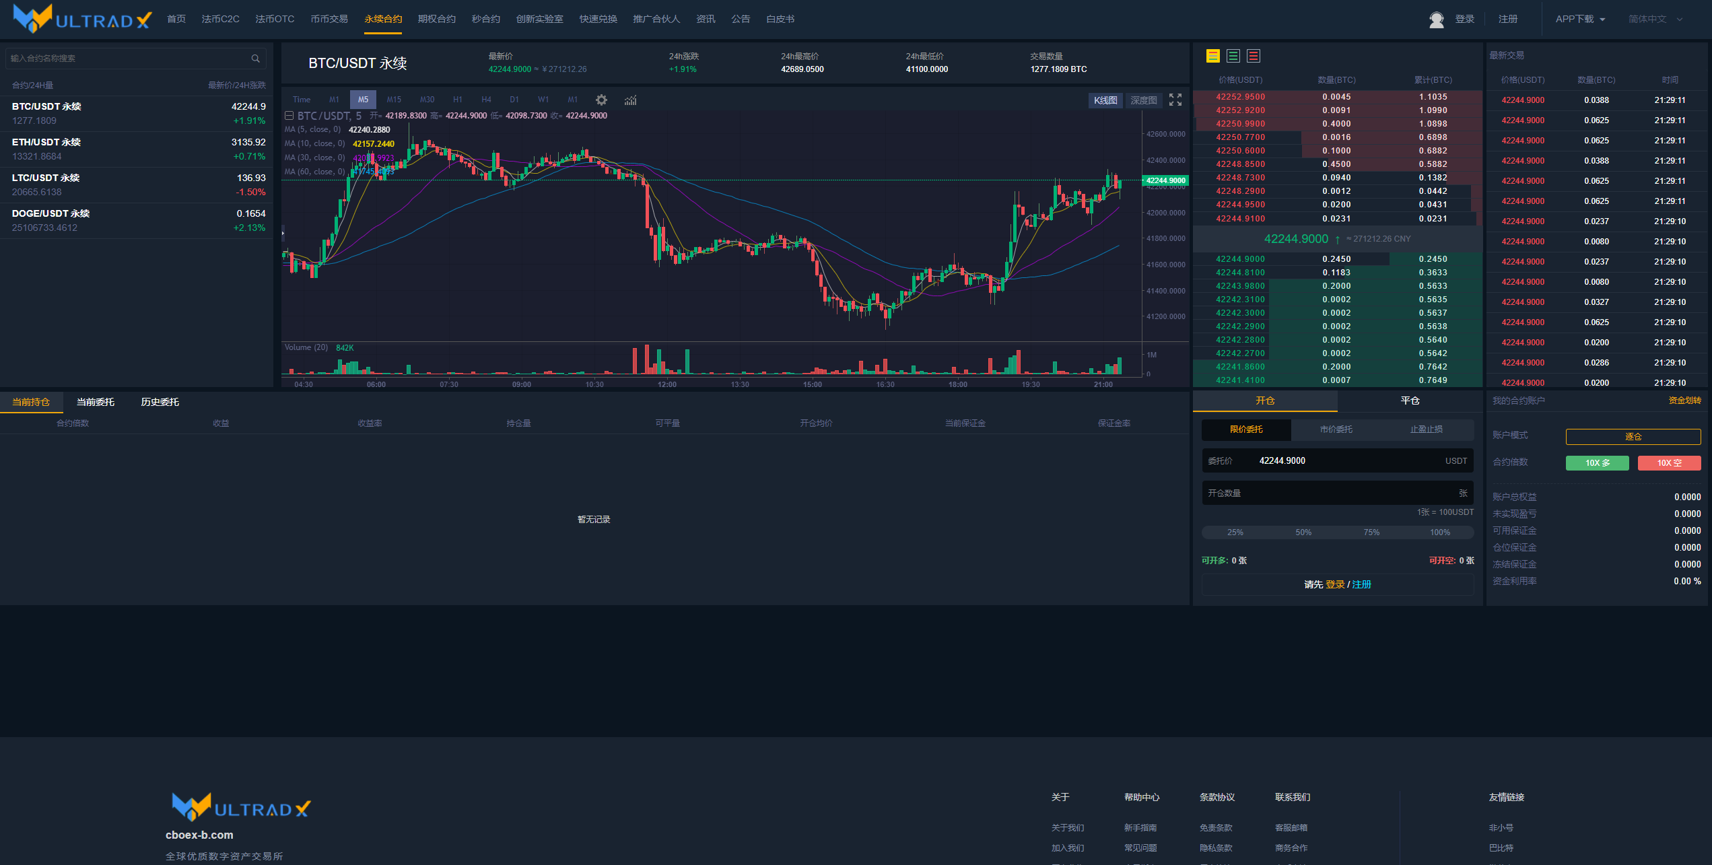1712x865 pixels.
Task: Open the chart indicators icon
Action: 630,100
